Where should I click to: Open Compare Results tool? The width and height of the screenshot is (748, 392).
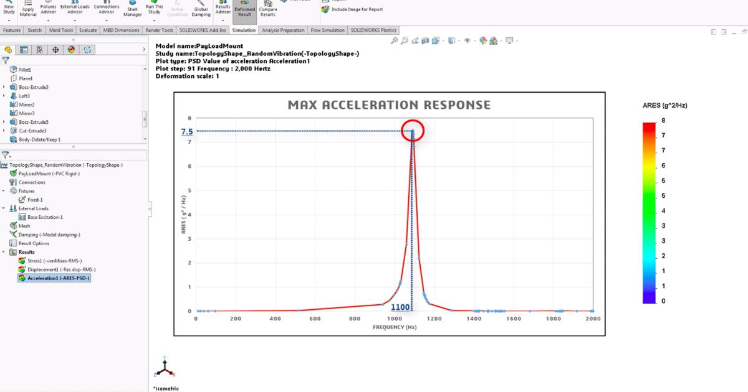click(267, 9)
